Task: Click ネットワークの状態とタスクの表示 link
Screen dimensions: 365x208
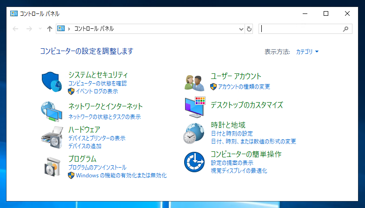Action: tap(105, 117)
